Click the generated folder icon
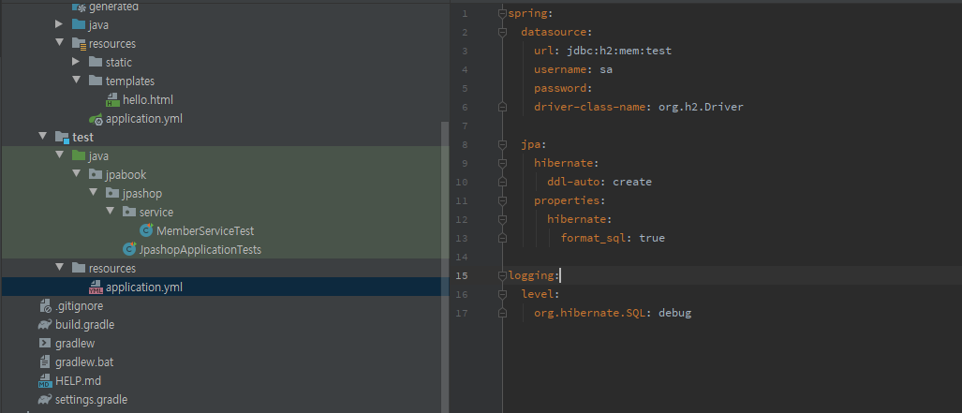 [x=79, y=7]
